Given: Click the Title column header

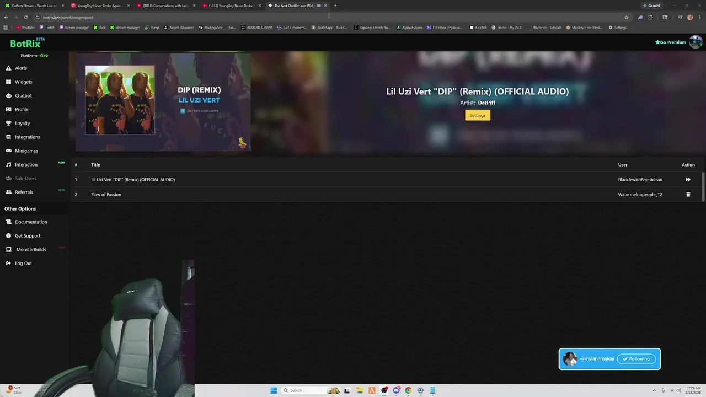Looking at the screenshot, I should (95, 164).
